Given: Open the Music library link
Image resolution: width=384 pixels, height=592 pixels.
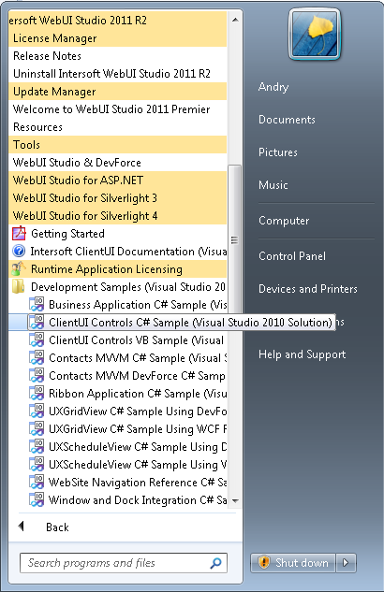Looking at the screenshot, I should pos(273,185).
